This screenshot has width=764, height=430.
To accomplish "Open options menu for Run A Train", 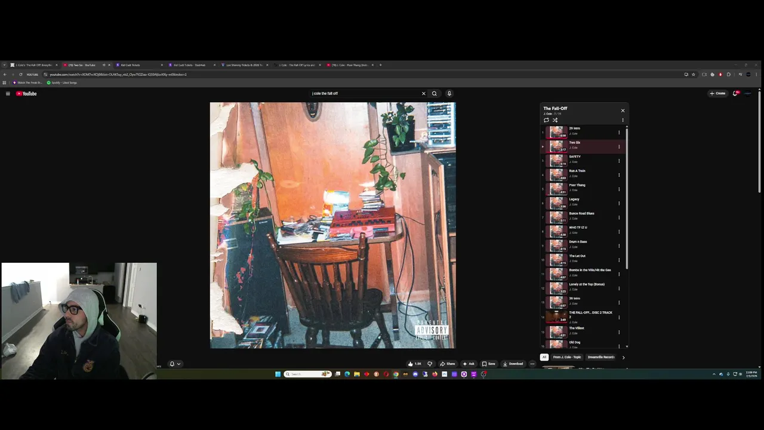I will [619, 175].
